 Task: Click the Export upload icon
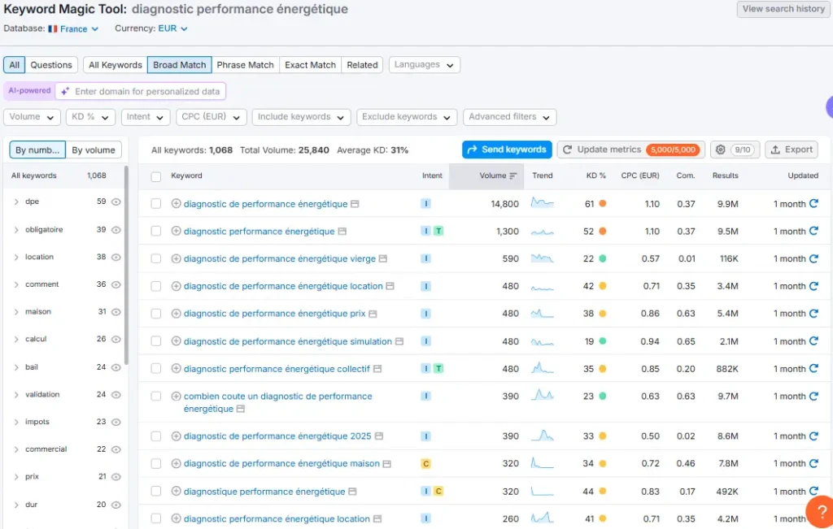click(x=774, y=150)
